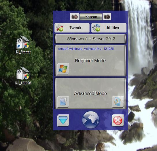Click the globe icon

pyautogui.click(x=91, y=120)
